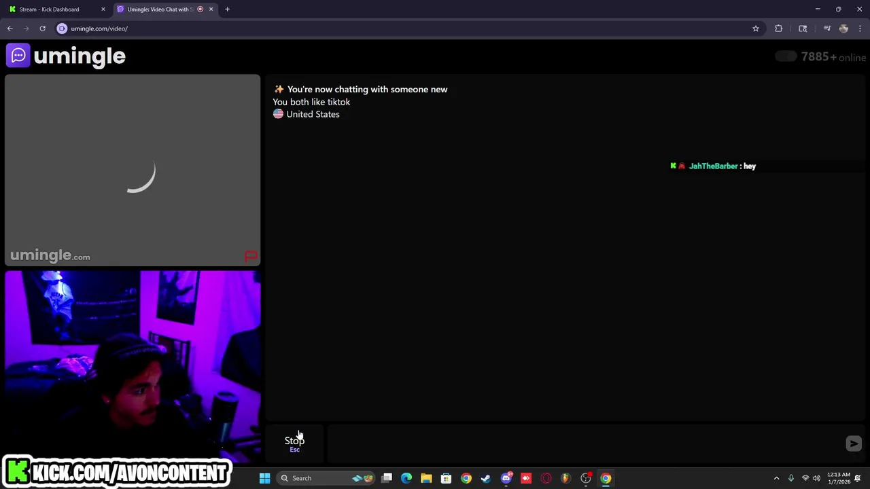The image size is (870, 489).
Task: Open OBS Studio from taskbar
Action: 586,478
